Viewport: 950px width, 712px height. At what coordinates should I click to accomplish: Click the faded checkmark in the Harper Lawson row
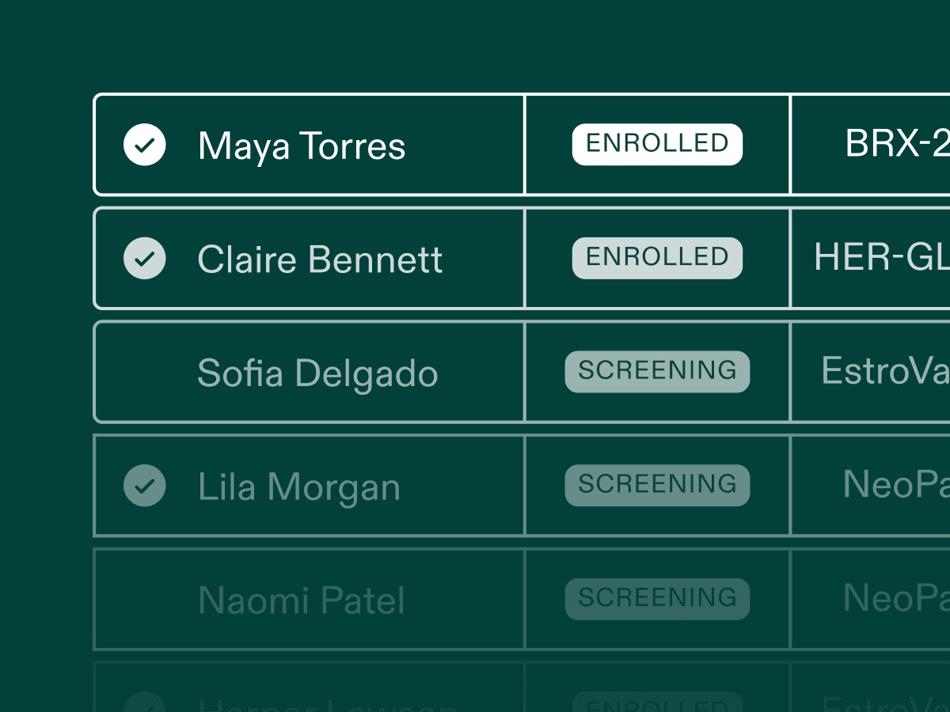click(x=145, y=704)
